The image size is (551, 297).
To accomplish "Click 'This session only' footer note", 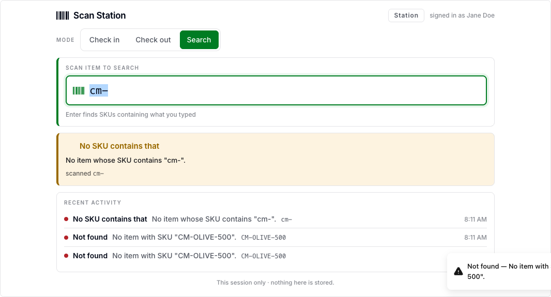I will click(x=275, y=283).
